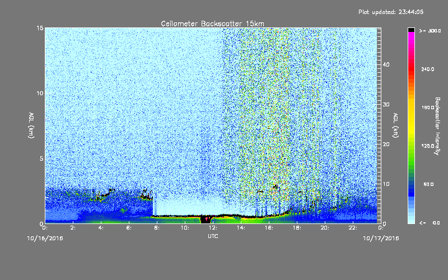Click the '12:' hour tick on the time axis
The image size is (448, 280).
[213, 228]
